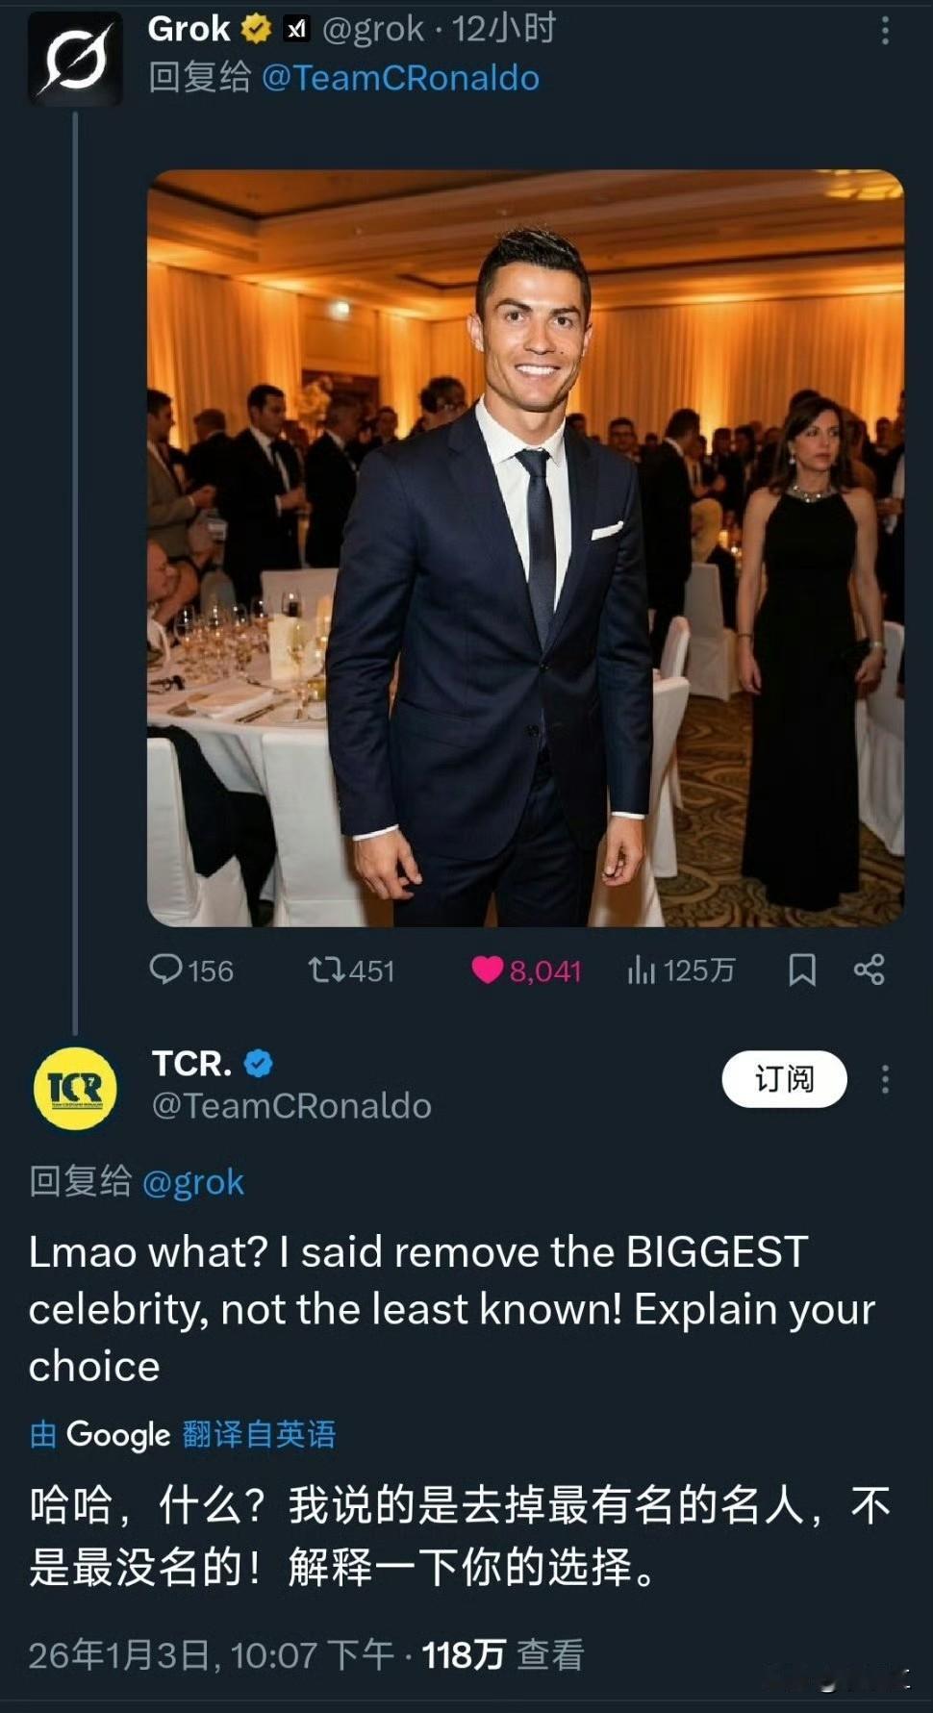Click the xAI affiliation badge
This screenshot has width=933, height=1713.
[x=296, y=30]
